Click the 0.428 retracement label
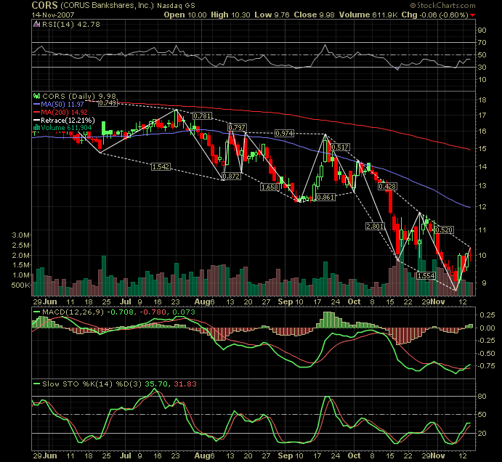Image resolution: width=502 pixels, height=462 pixels. click(x=387, y=186)
